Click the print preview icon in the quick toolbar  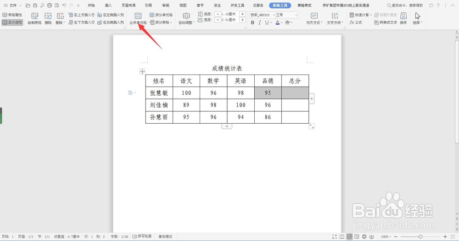[x=57, y=5]
